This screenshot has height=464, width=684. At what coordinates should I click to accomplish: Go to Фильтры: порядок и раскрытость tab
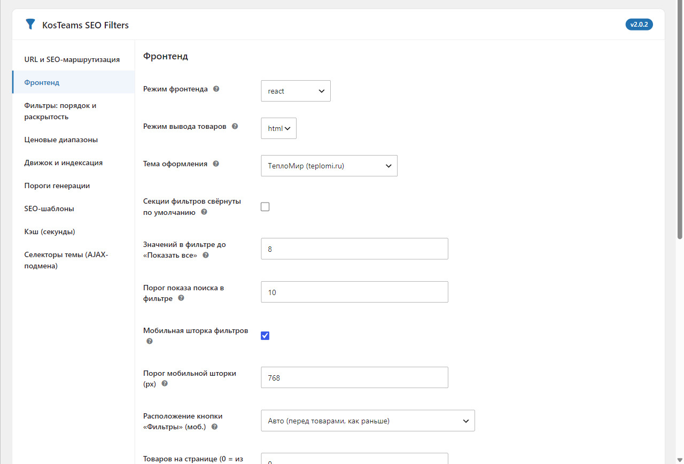coord(74,111)
